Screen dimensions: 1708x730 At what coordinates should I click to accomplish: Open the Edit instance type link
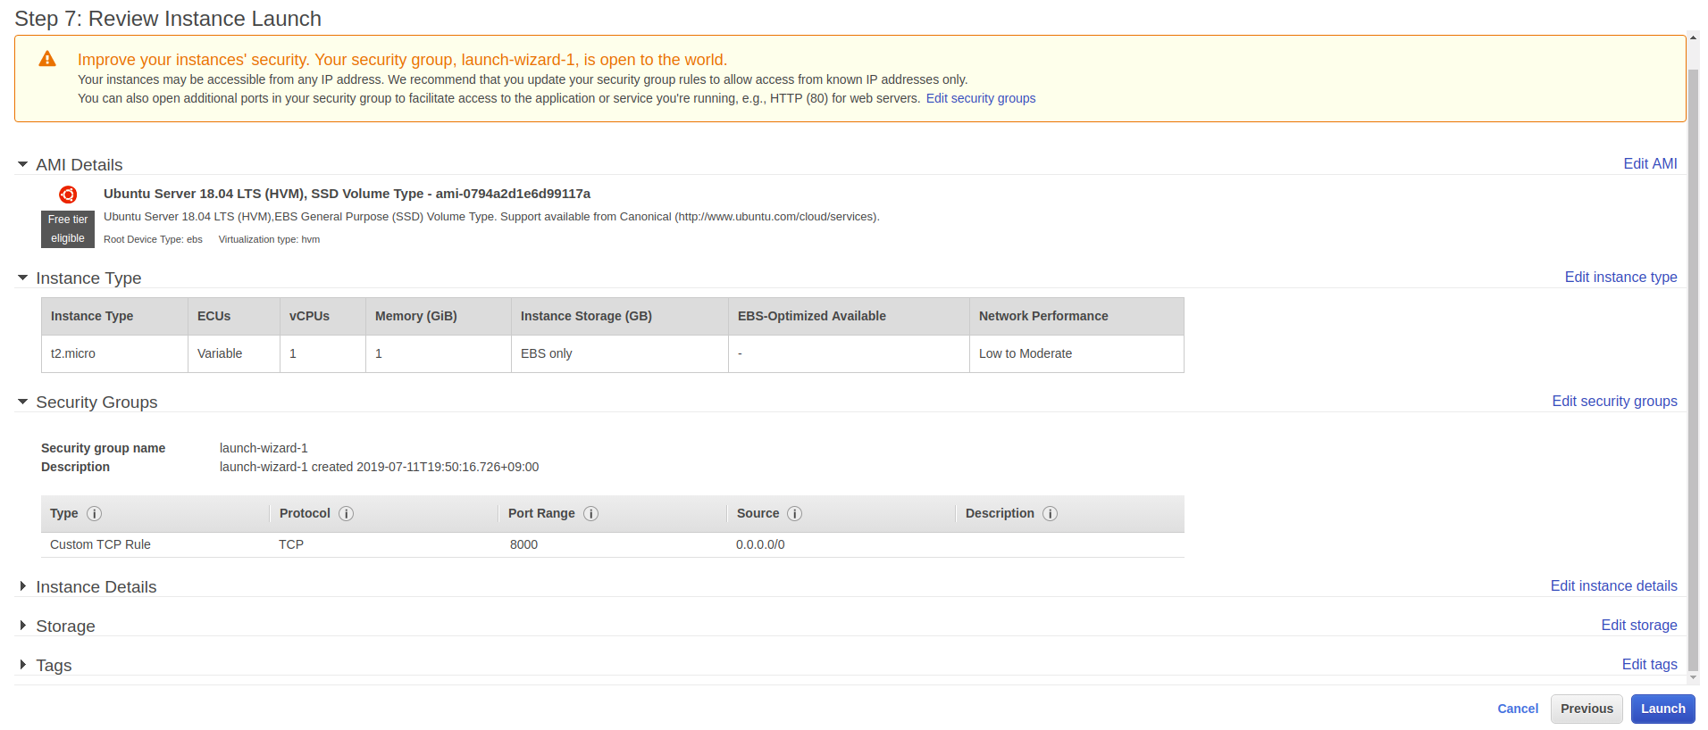(1620, 277)
